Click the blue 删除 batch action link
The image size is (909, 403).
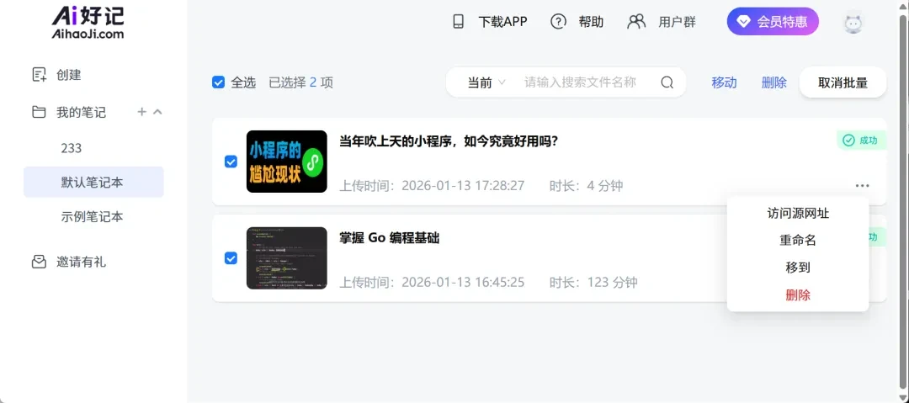point(774,82)
